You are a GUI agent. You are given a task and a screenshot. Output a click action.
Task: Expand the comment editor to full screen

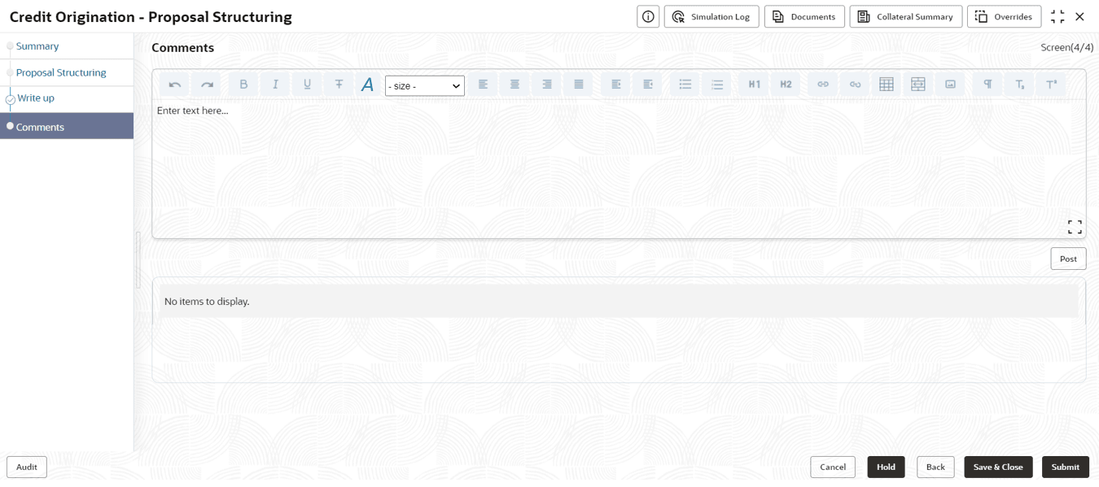[x=1075, y=227]
